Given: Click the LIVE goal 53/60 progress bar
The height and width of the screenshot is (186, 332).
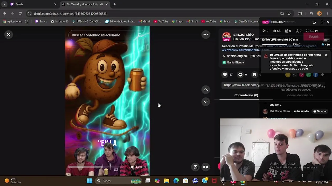Looking at the screenshot, I should click(276, 45).
